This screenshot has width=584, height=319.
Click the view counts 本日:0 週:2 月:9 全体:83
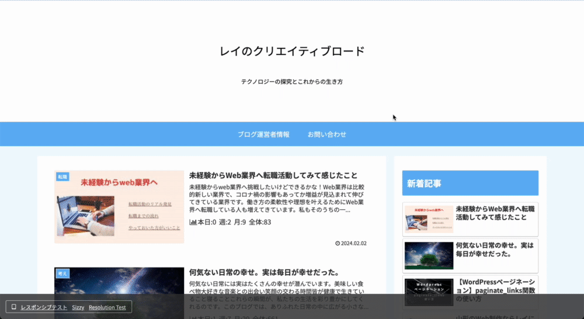tap(234, 222)
